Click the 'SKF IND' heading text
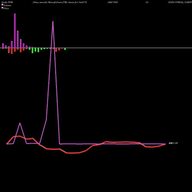 113,2
